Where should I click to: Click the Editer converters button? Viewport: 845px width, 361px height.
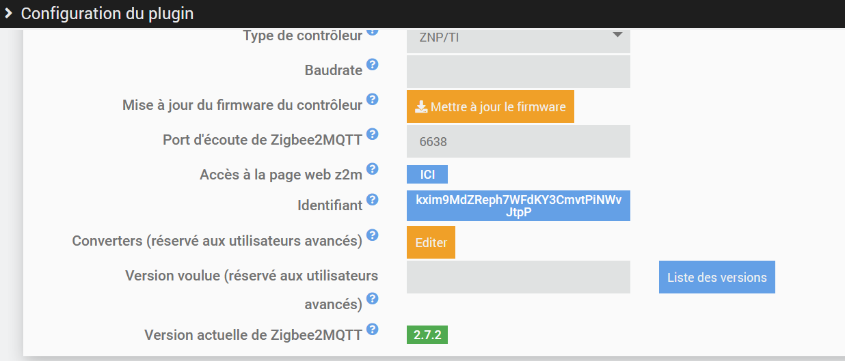point(431,242)
